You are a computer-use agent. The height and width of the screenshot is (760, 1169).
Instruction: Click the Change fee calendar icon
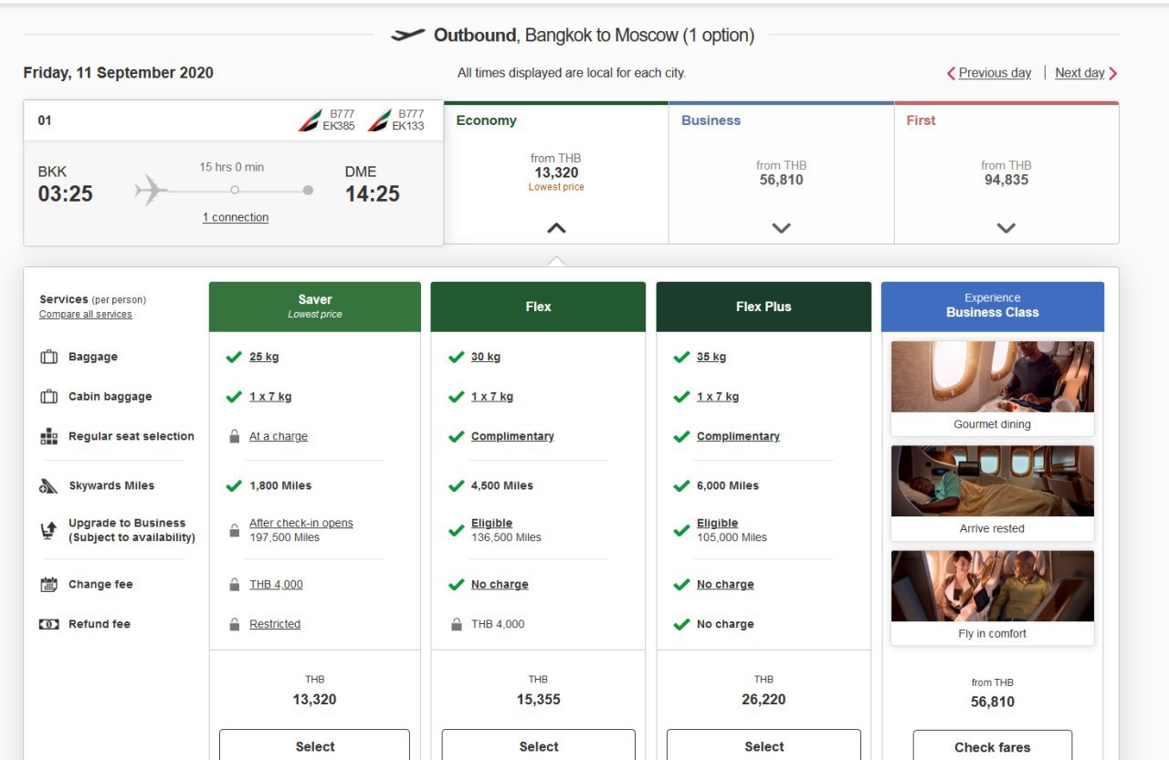point(48,585)
